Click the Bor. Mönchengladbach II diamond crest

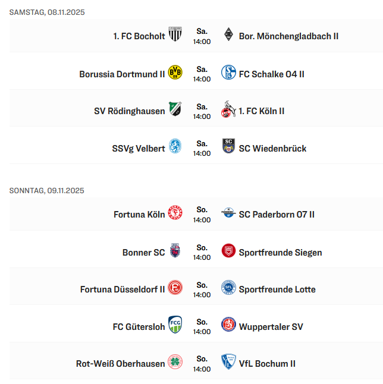[x=228, y=35]
